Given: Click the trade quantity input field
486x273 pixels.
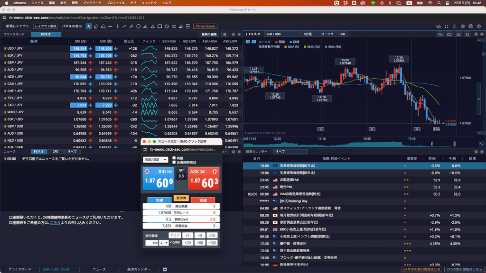Looking at the screenshot, I should point(152,243).
